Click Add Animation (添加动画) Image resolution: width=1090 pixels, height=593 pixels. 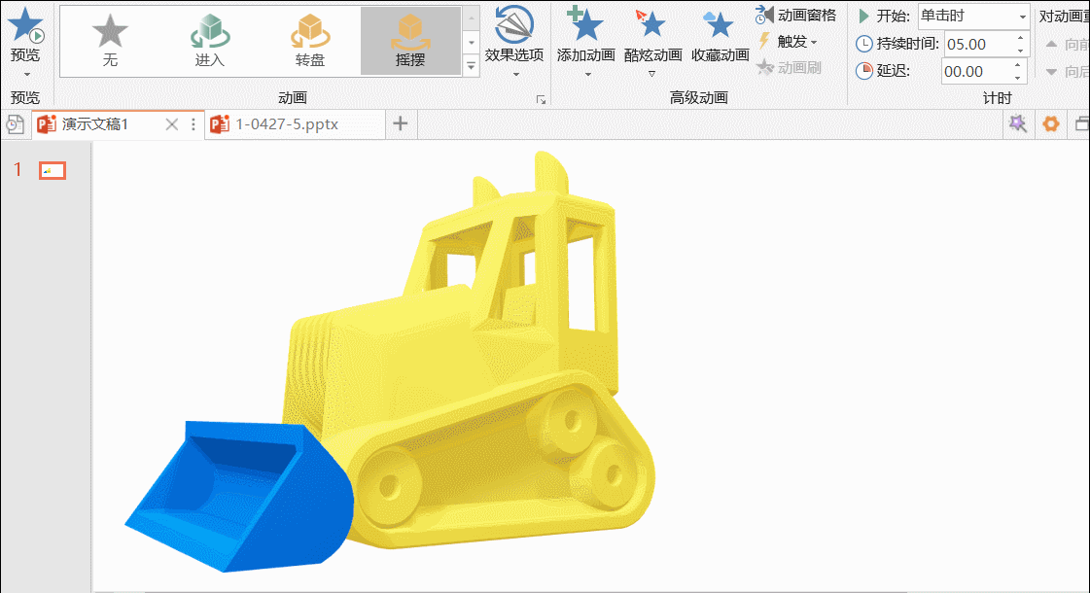coord(586,35)
